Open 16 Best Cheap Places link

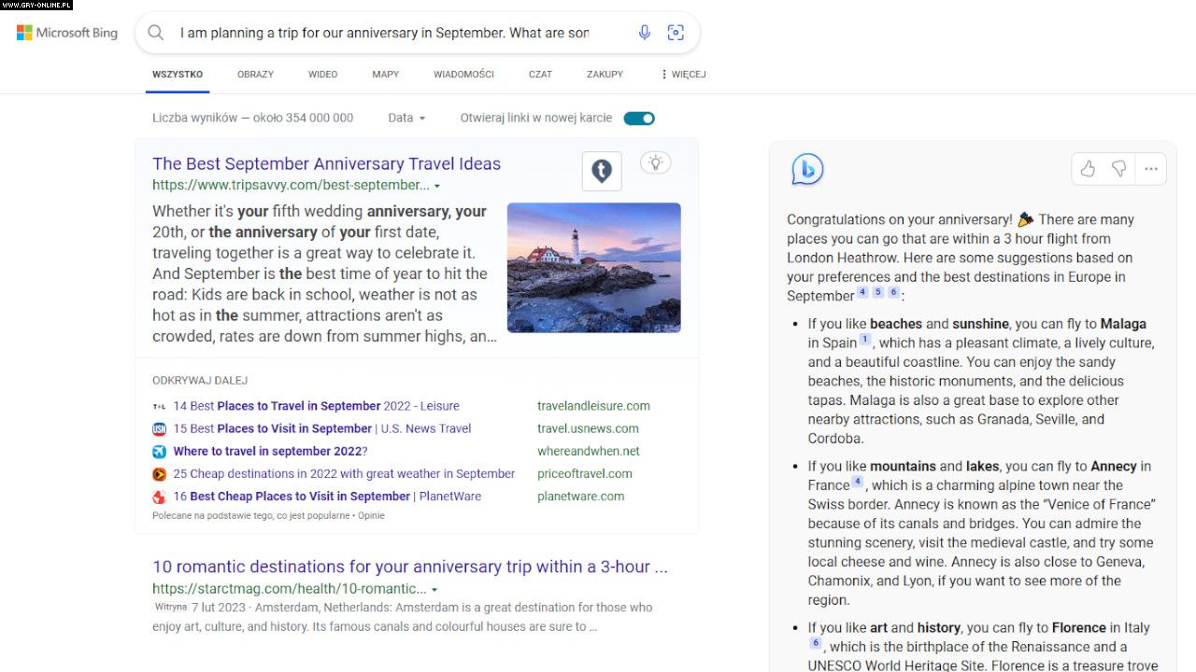(327, 497)
